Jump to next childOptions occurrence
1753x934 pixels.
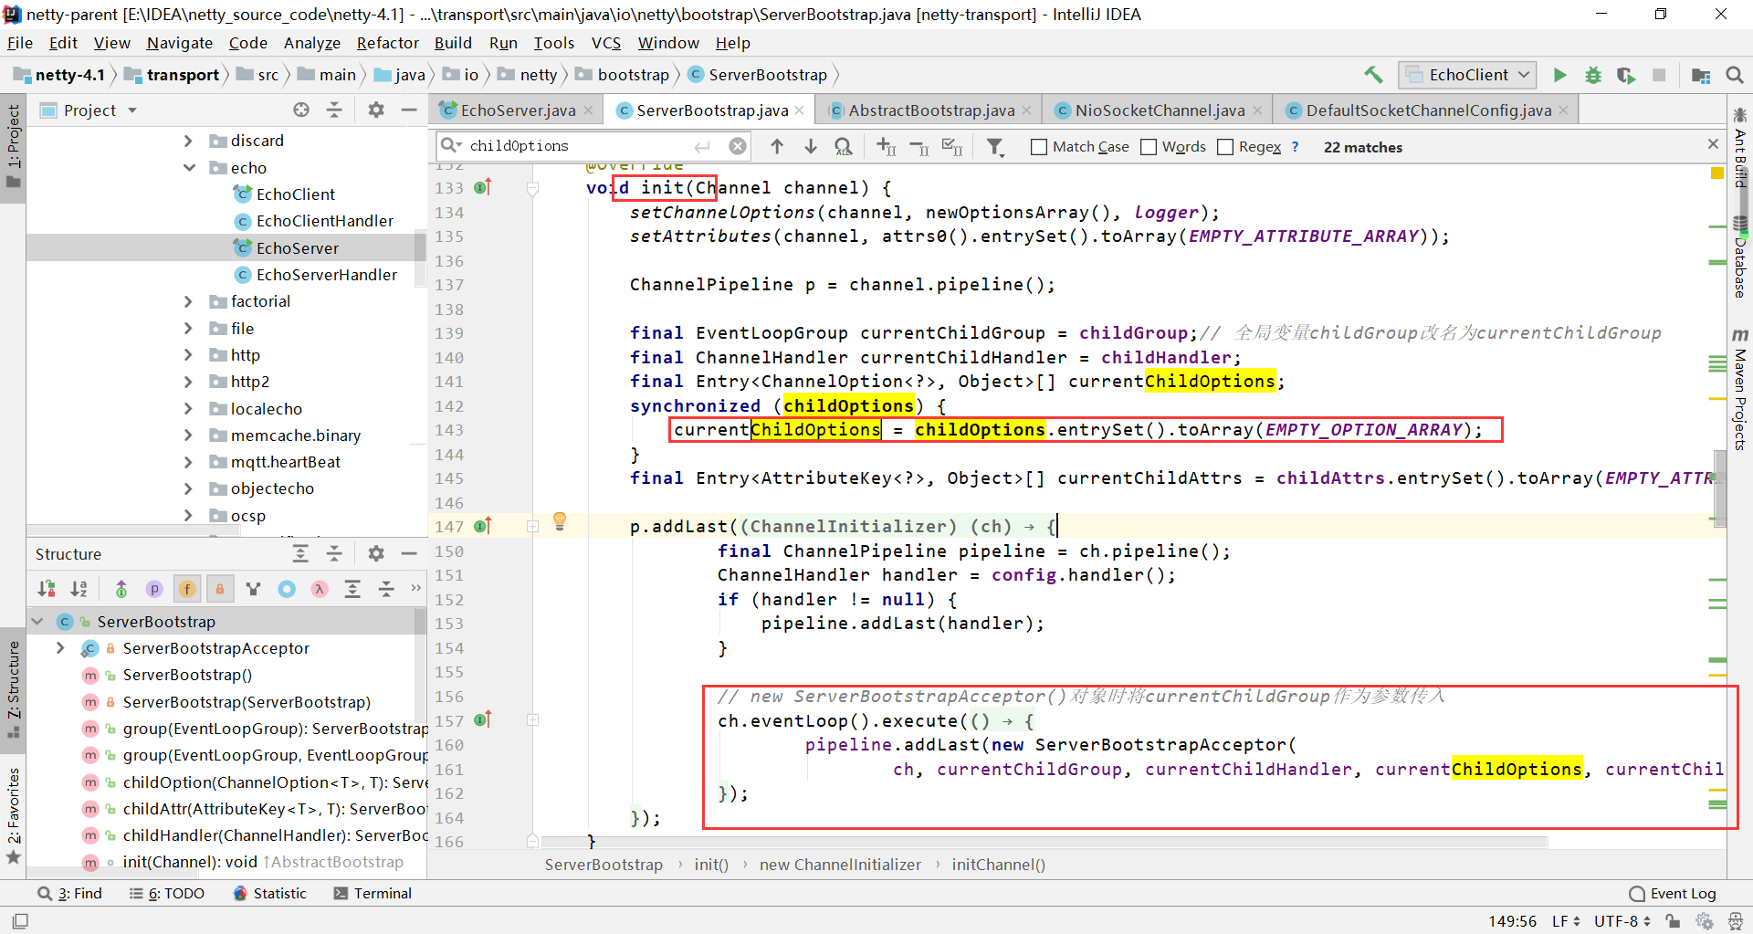point(811,146)
